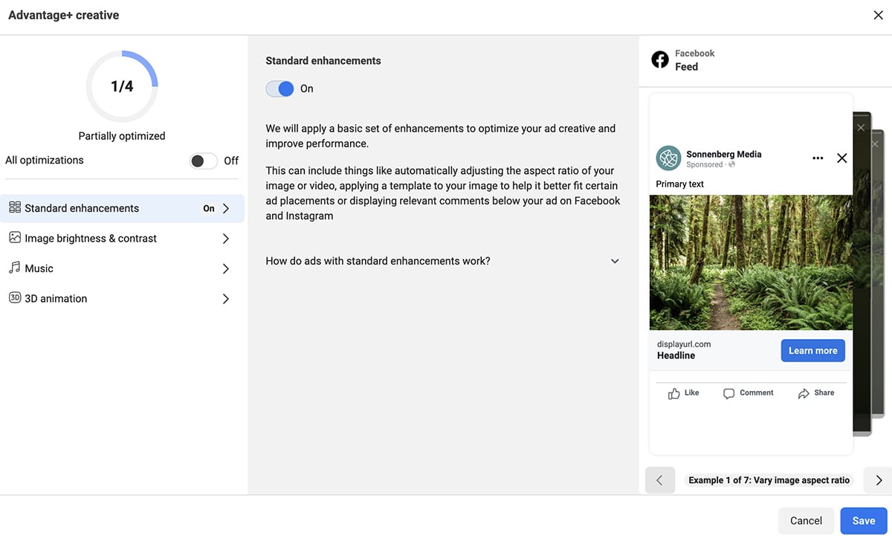Open Image brightness & contrast chevron

click(226, 239)
